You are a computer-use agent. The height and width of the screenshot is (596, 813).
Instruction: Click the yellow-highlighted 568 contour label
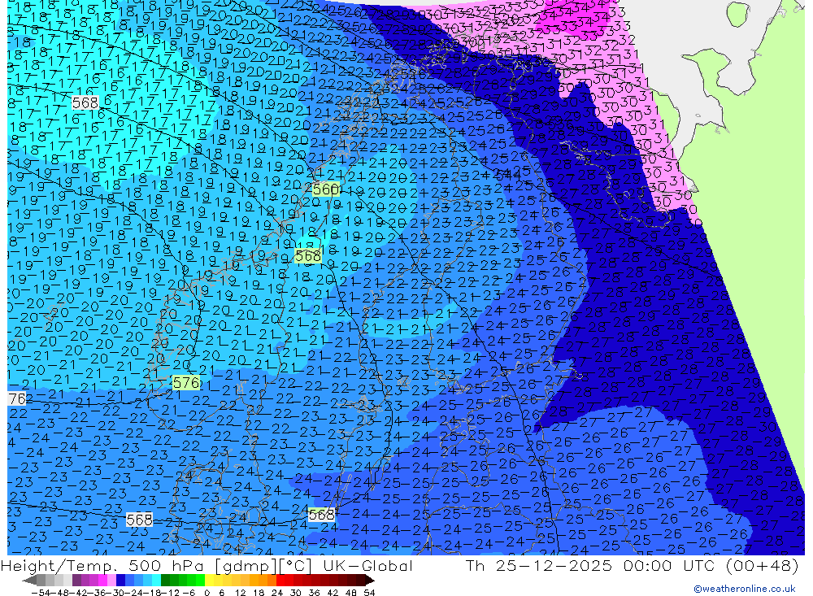tap(308, 256)
